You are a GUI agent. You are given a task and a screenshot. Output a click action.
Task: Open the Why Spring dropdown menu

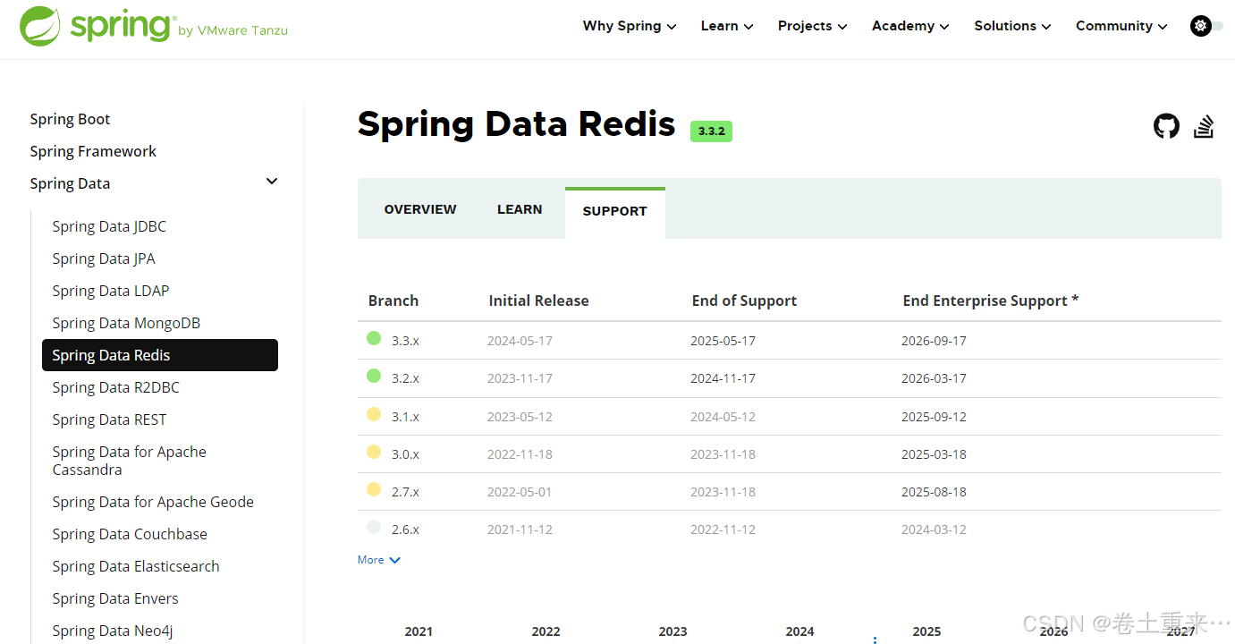tap(630, 26)
